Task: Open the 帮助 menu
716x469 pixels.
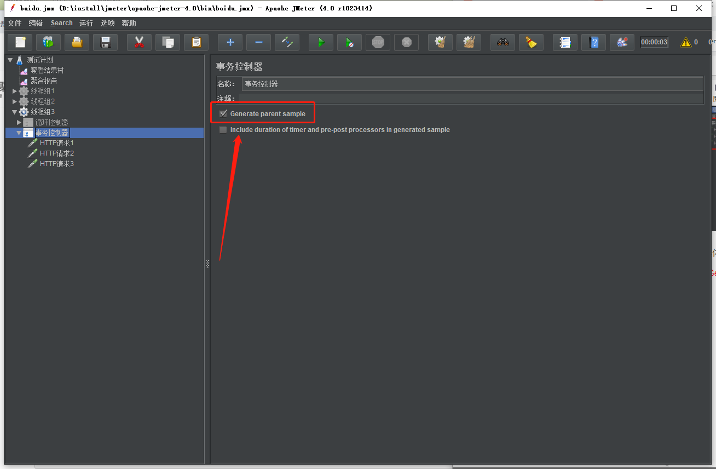Action: click(x=129, y=23)
